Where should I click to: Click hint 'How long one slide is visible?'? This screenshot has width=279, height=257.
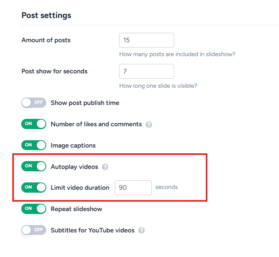158,86
